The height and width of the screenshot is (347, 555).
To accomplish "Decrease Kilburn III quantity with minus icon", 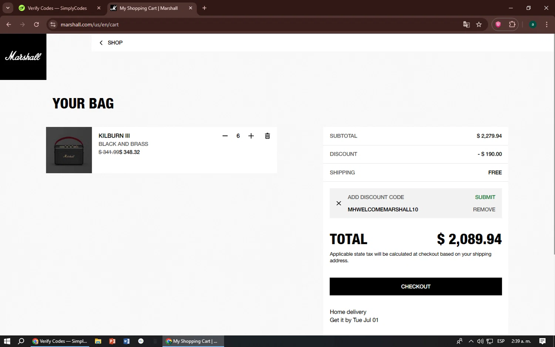I will (x=225, y=136).
